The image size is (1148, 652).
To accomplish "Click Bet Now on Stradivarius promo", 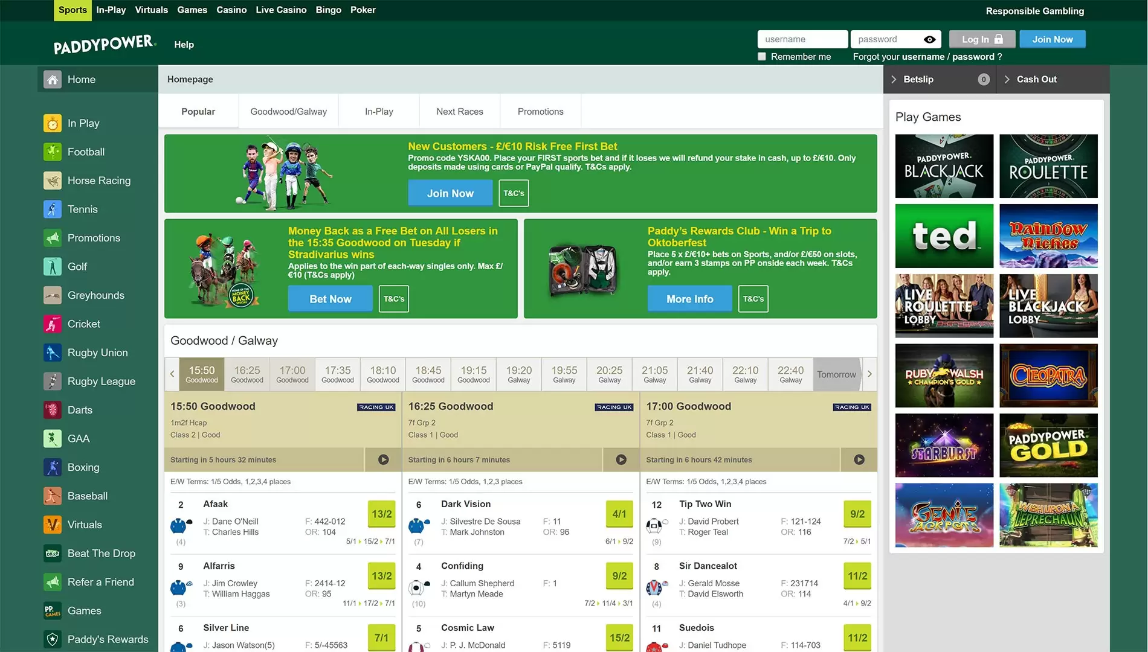I will click(x=331, y=299).
